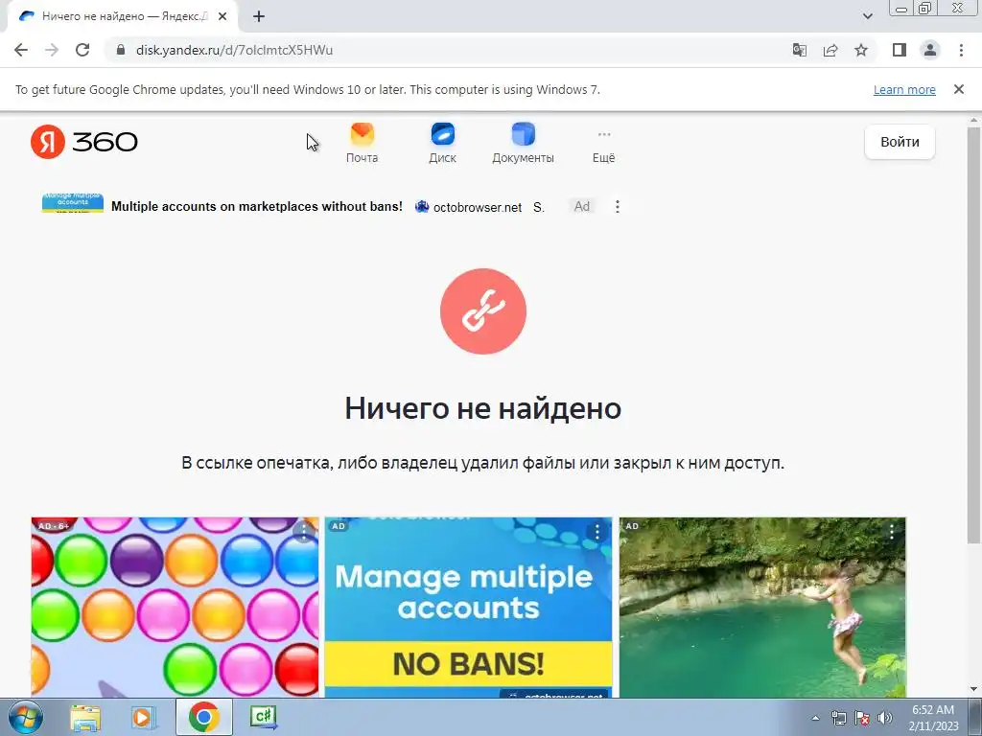
Task: Open options menu on bubbles ad
Action: (x=304, y=532)
